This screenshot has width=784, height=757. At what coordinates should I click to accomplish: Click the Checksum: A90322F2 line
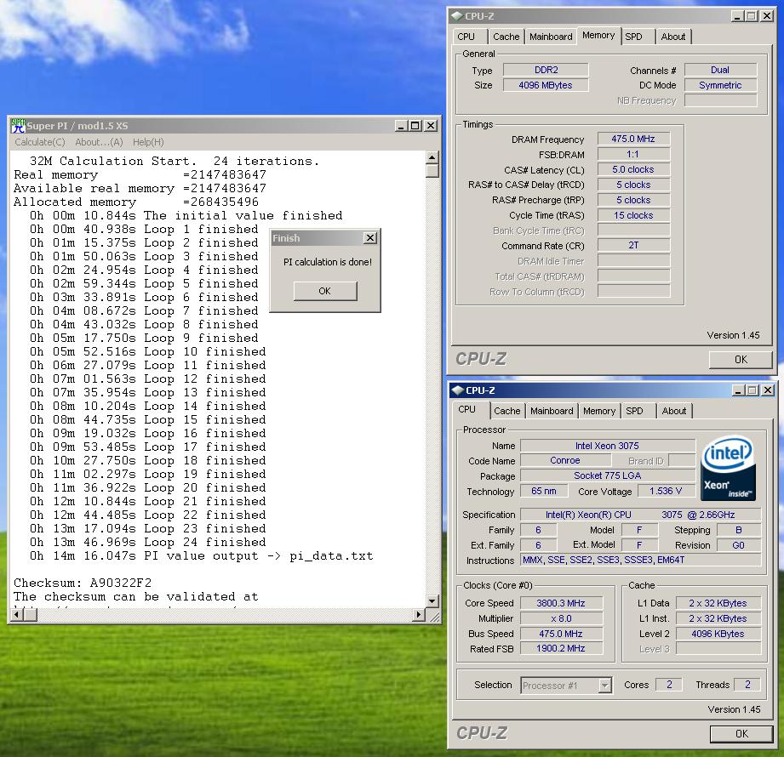pyautogui.click(x=83, y=583)
